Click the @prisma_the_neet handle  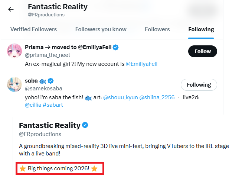(47, 55)
